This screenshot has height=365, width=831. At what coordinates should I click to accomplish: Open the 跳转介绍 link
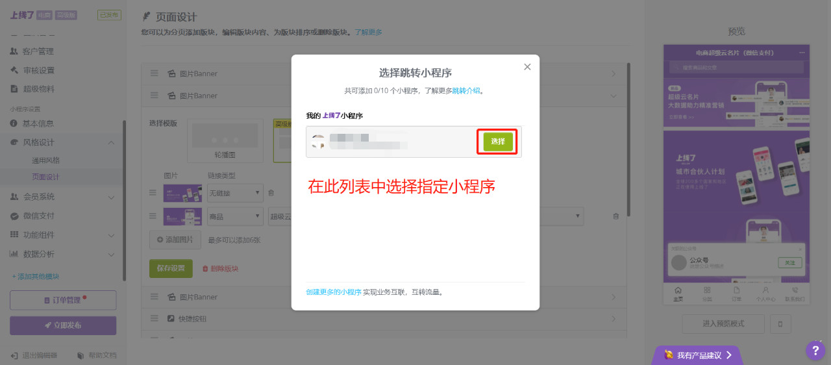coord(466,91)
